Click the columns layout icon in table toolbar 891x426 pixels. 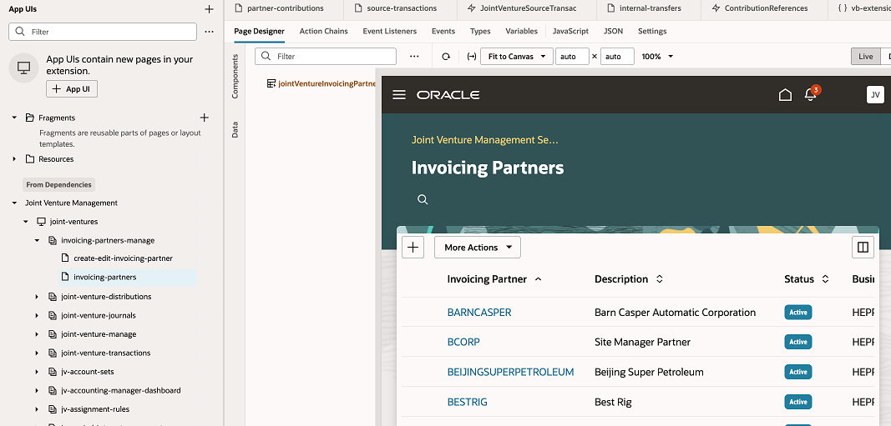point(863,248)
